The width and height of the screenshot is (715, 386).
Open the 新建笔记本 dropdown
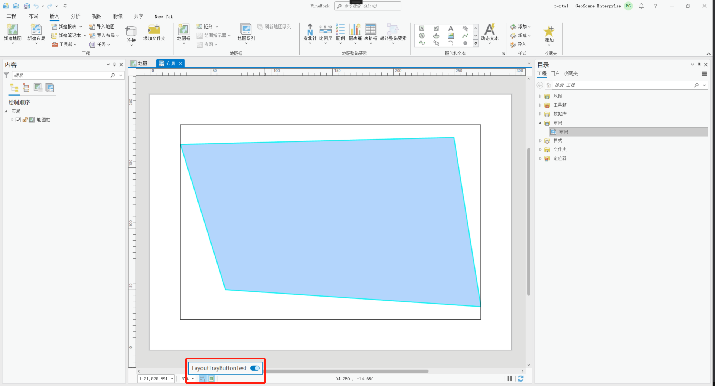(x=85, y=36)
